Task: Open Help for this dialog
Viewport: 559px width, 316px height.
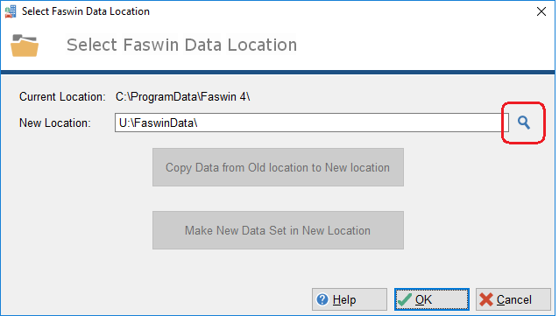Action: (350, 299)
